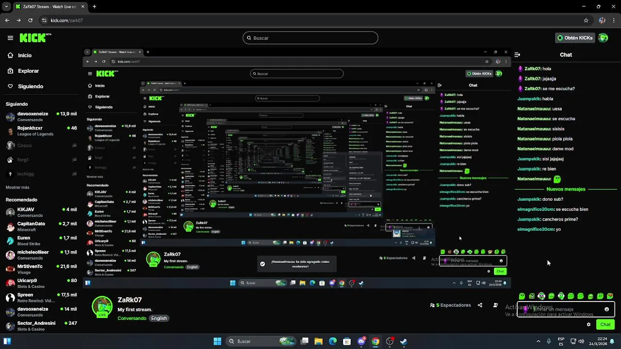Screen dimensions: 621x349
Task: Pick the headphones emote with pink eyes
Action: 541,296
